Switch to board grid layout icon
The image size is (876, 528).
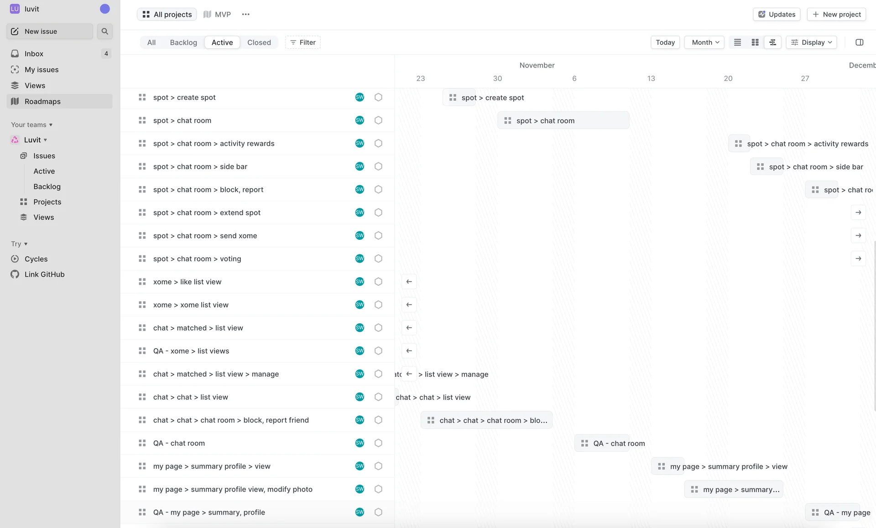755,42
